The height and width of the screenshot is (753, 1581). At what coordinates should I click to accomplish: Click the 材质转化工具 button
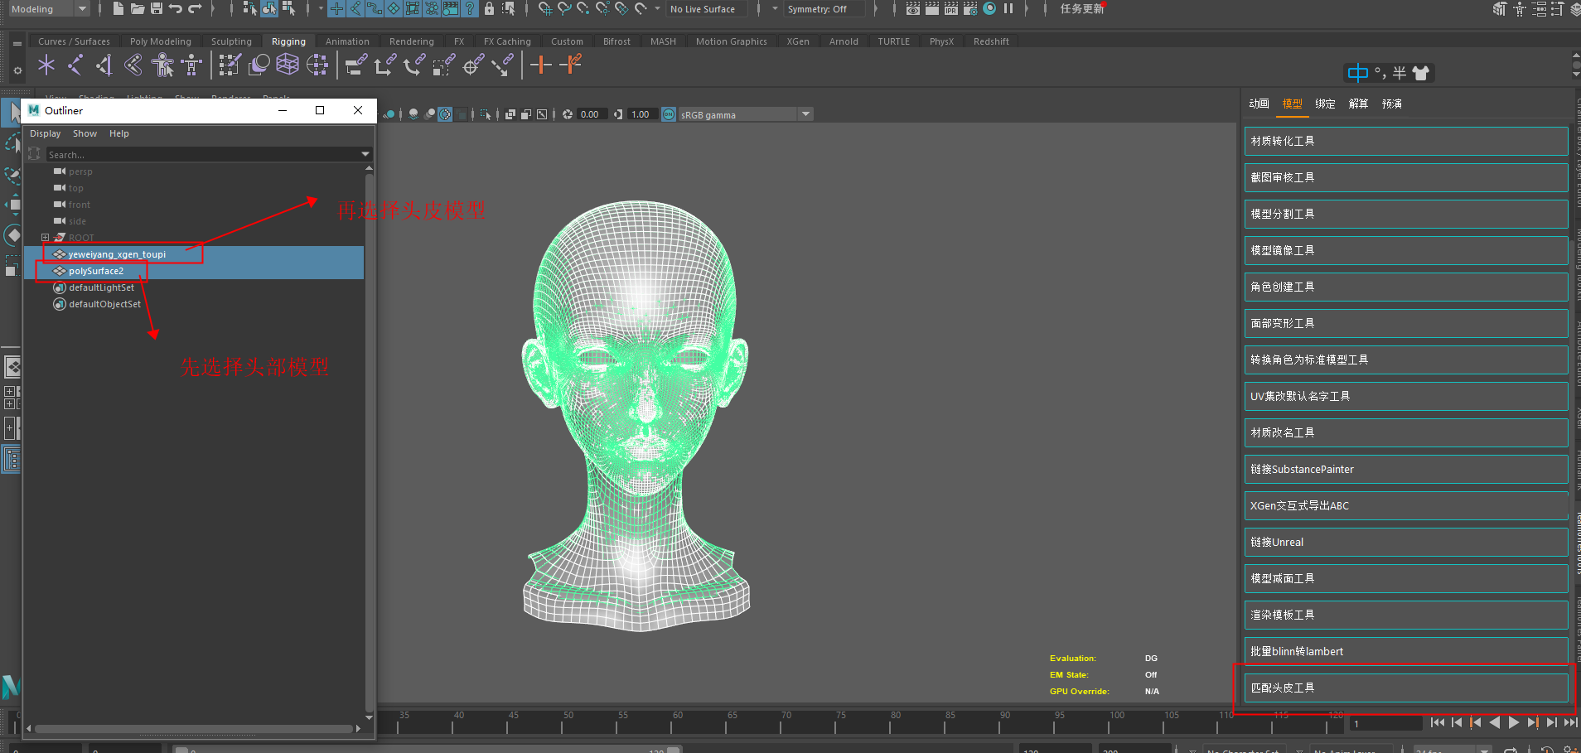(x=1405, y=141)
